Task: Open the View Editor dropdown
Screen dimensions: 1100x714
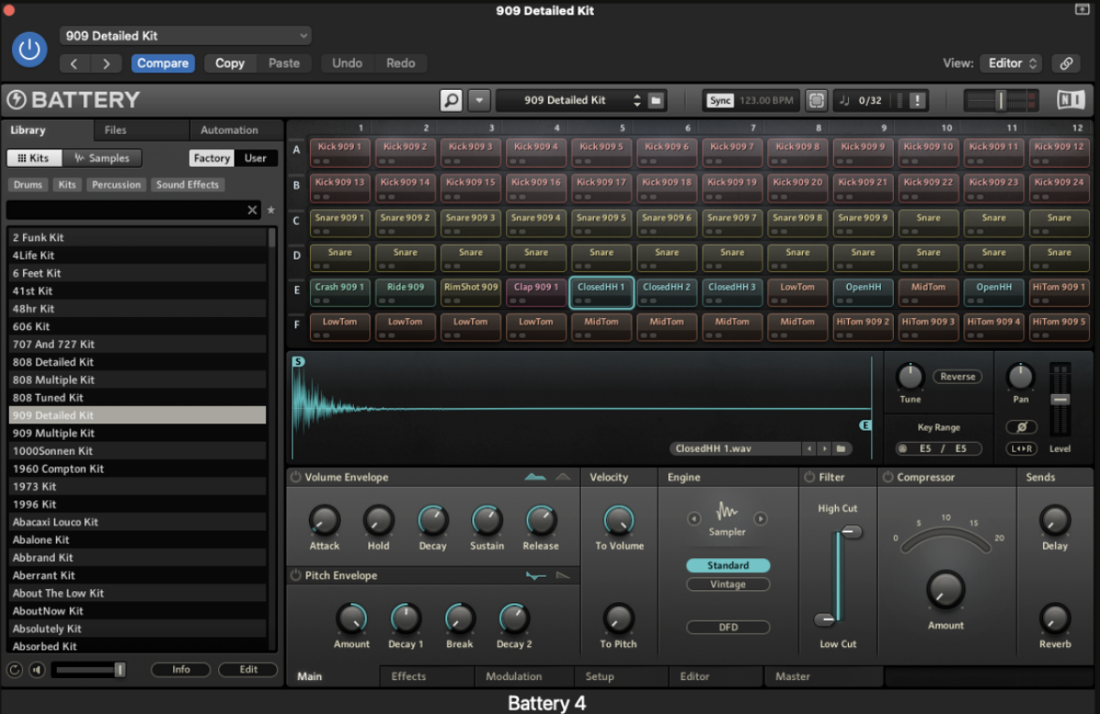Action: (1010, 63)
